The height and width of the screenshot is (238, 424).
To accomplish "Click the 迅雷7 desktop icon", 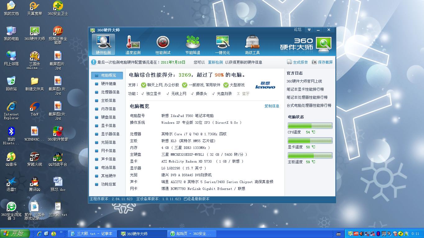I will pos(11,184).
